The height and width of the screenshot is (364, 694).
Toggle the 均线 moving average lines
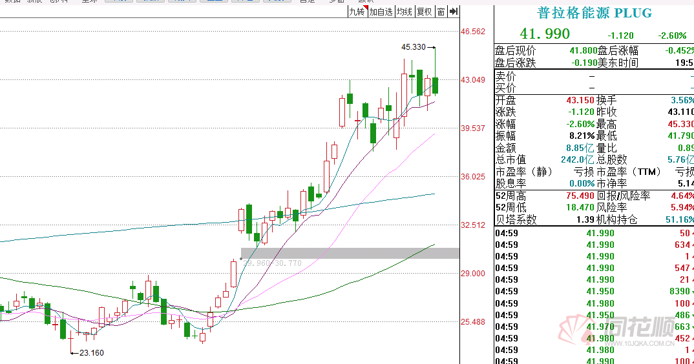pos(405,11)
